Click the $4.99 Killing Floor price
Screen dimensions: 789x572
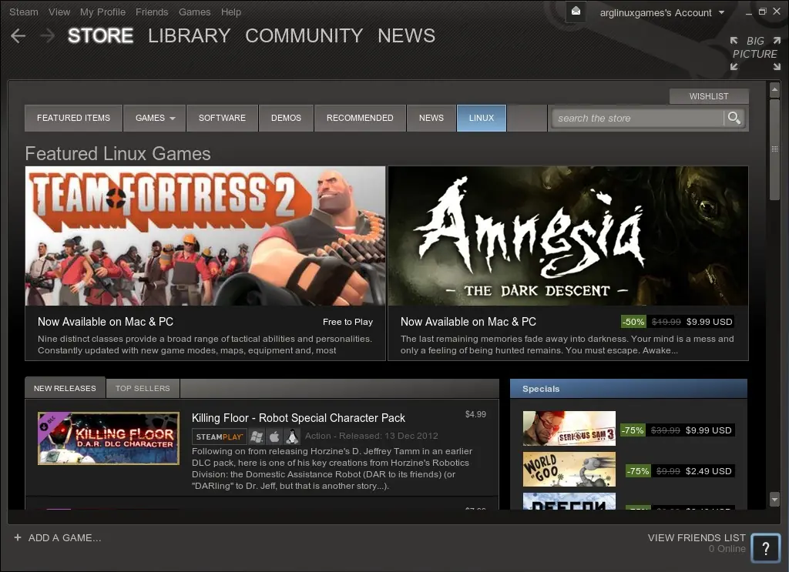[475, 414]
